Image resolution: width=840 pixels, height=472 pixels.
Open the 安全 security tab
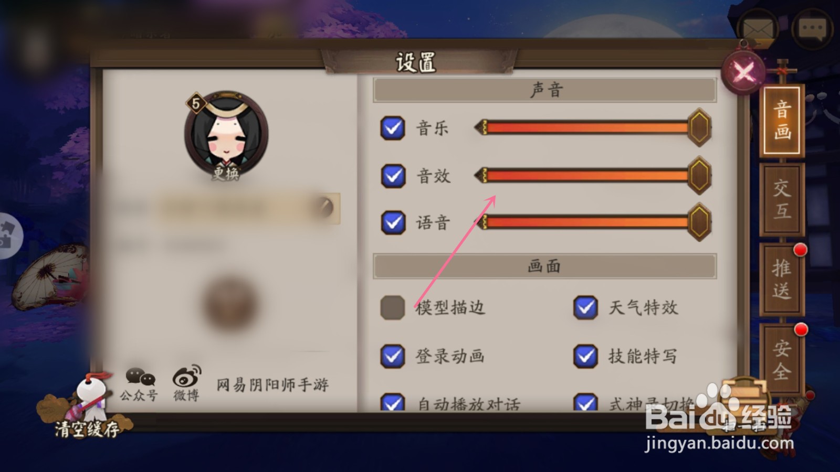(x=782, y=360)
